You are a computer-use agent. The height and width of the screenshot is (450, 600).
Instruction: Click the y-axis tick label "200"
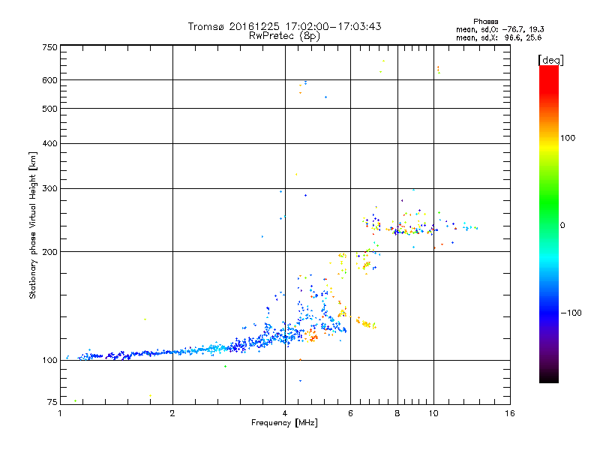pyautogui.click(x=50, y=252)
